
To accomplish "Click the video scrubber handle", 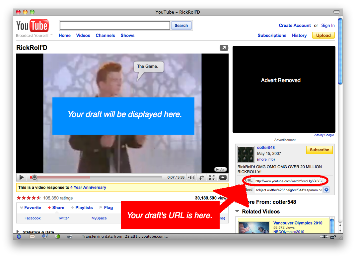I will point(34,177).
